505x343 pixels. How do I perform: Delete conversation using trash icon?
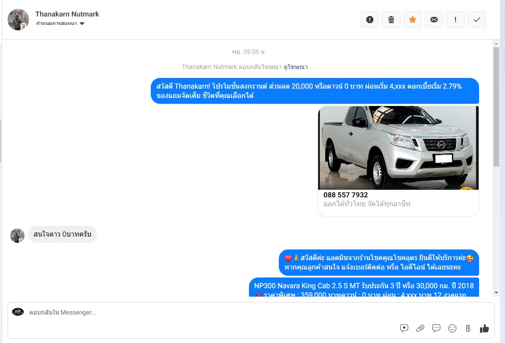pos(391,20)
